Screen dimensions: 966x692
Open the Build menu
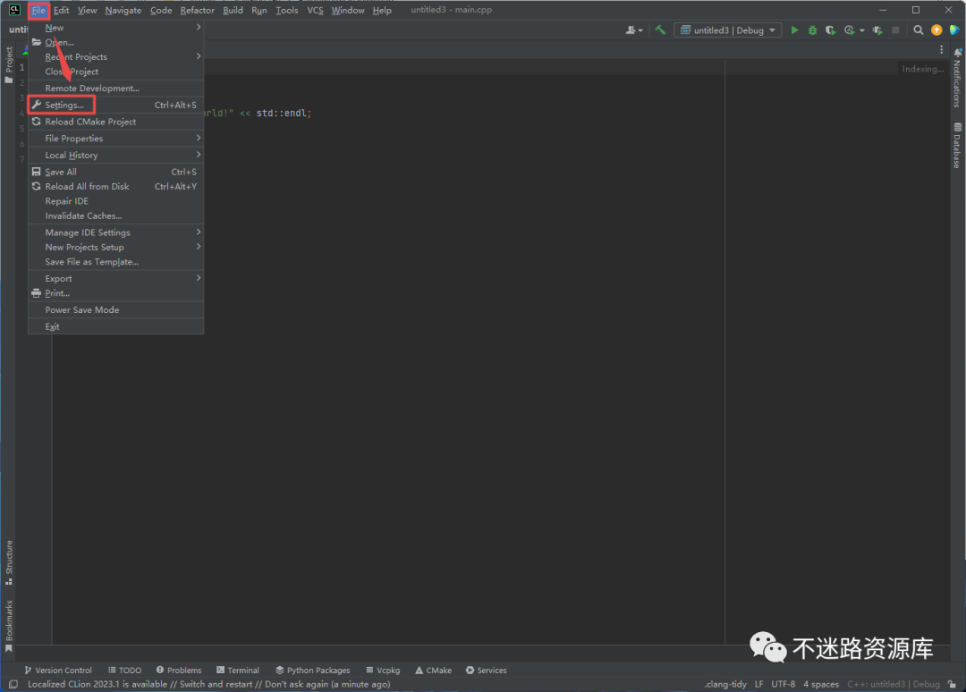233,10
